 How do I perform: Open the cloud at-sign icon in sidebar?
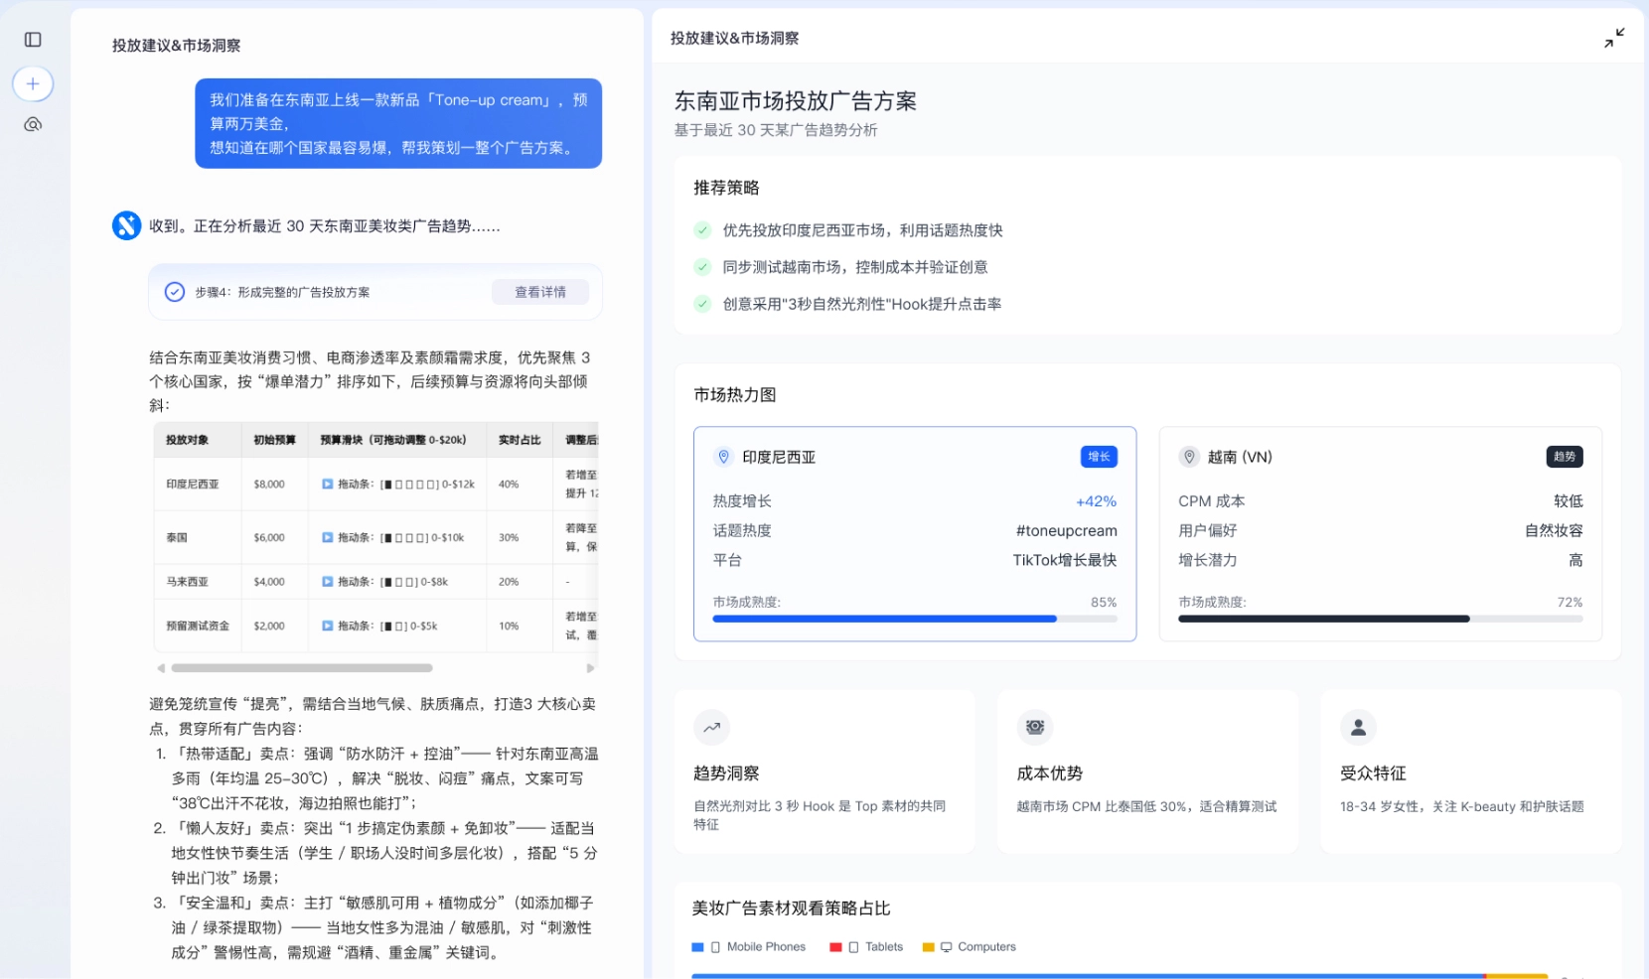coord(33,125)
